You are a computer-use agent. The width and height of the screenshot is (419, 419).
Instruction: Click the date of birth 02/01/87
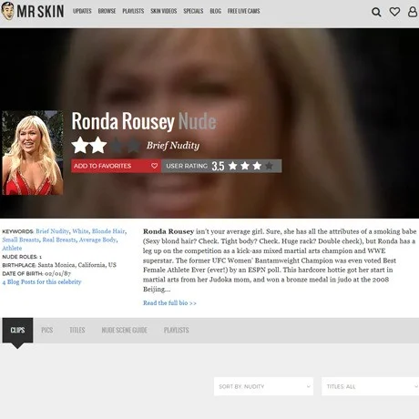[57, 273]
